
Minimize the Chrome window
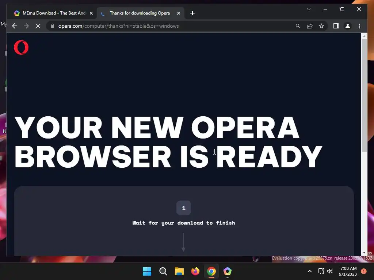click(325, 9)
